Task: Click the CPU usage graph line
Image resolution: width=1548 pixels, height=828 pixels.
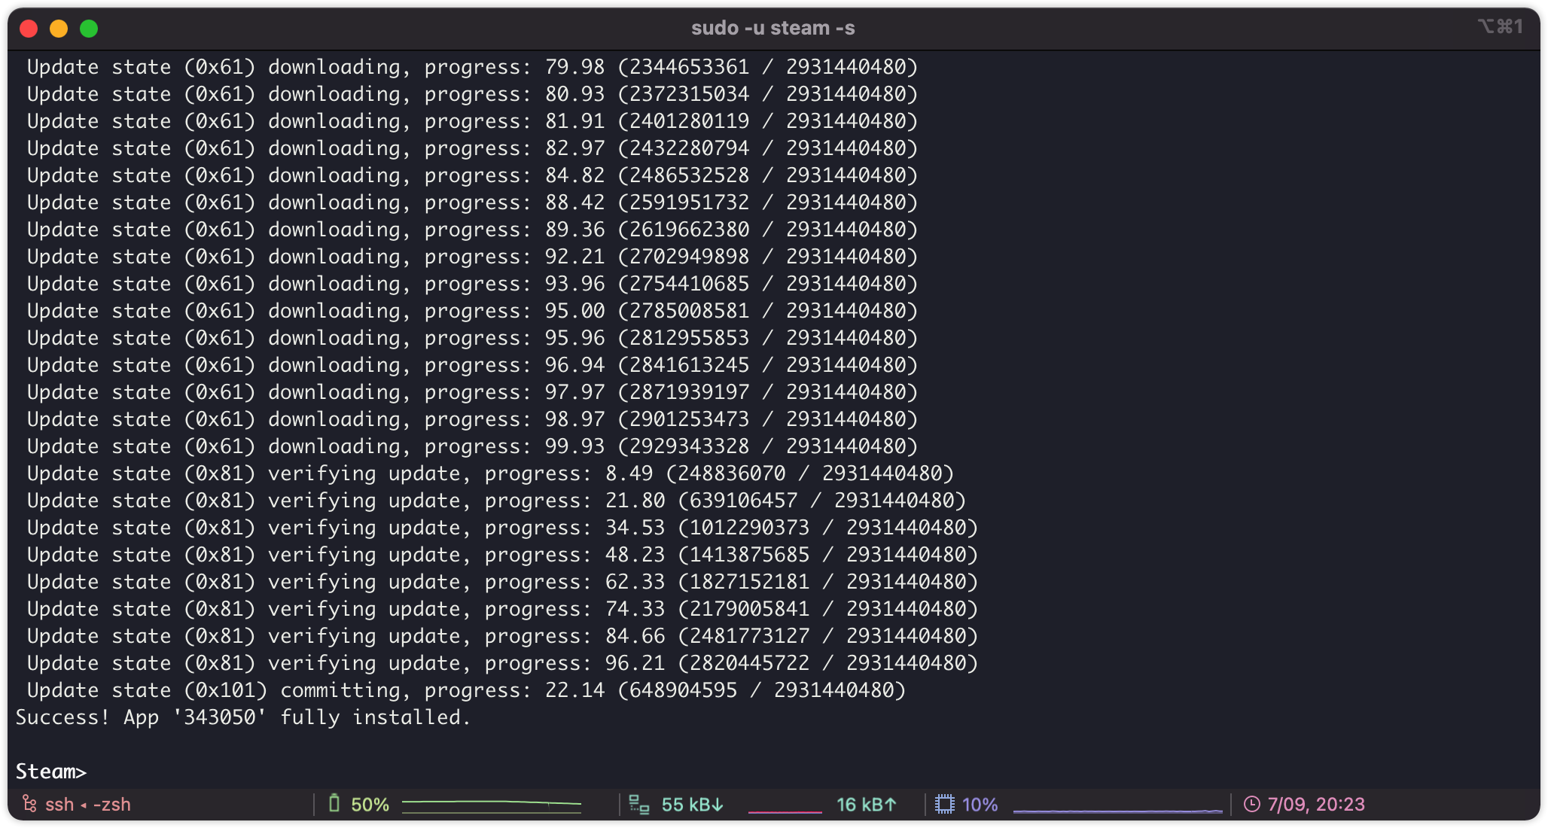Action: [1117, 811]
